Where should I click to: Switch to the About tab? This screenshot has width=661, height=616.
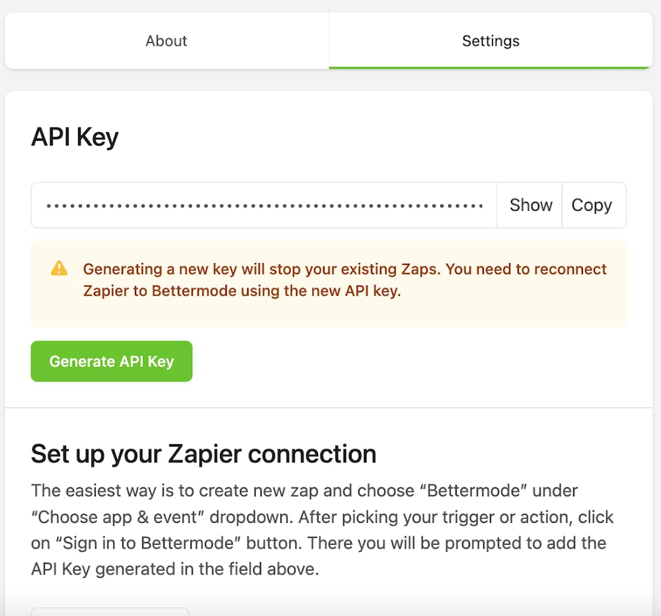point(167,41)
